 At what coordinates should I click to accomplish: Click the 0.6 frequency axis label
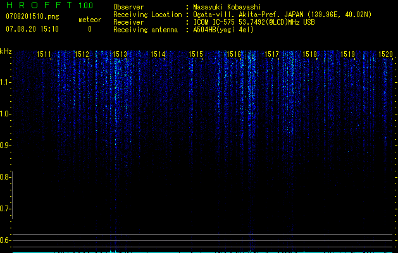4,240
